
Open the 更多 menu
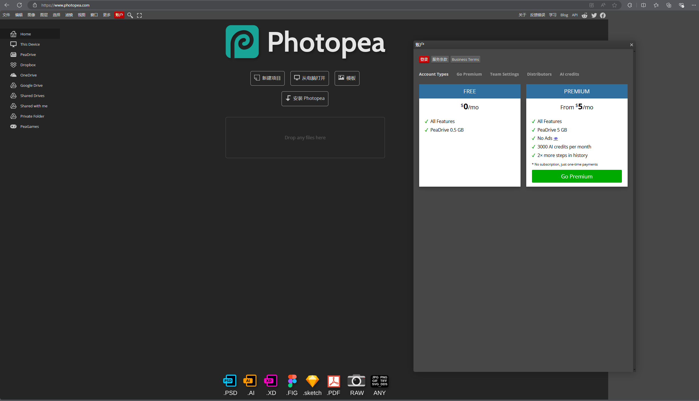click(x=107, y=15)
